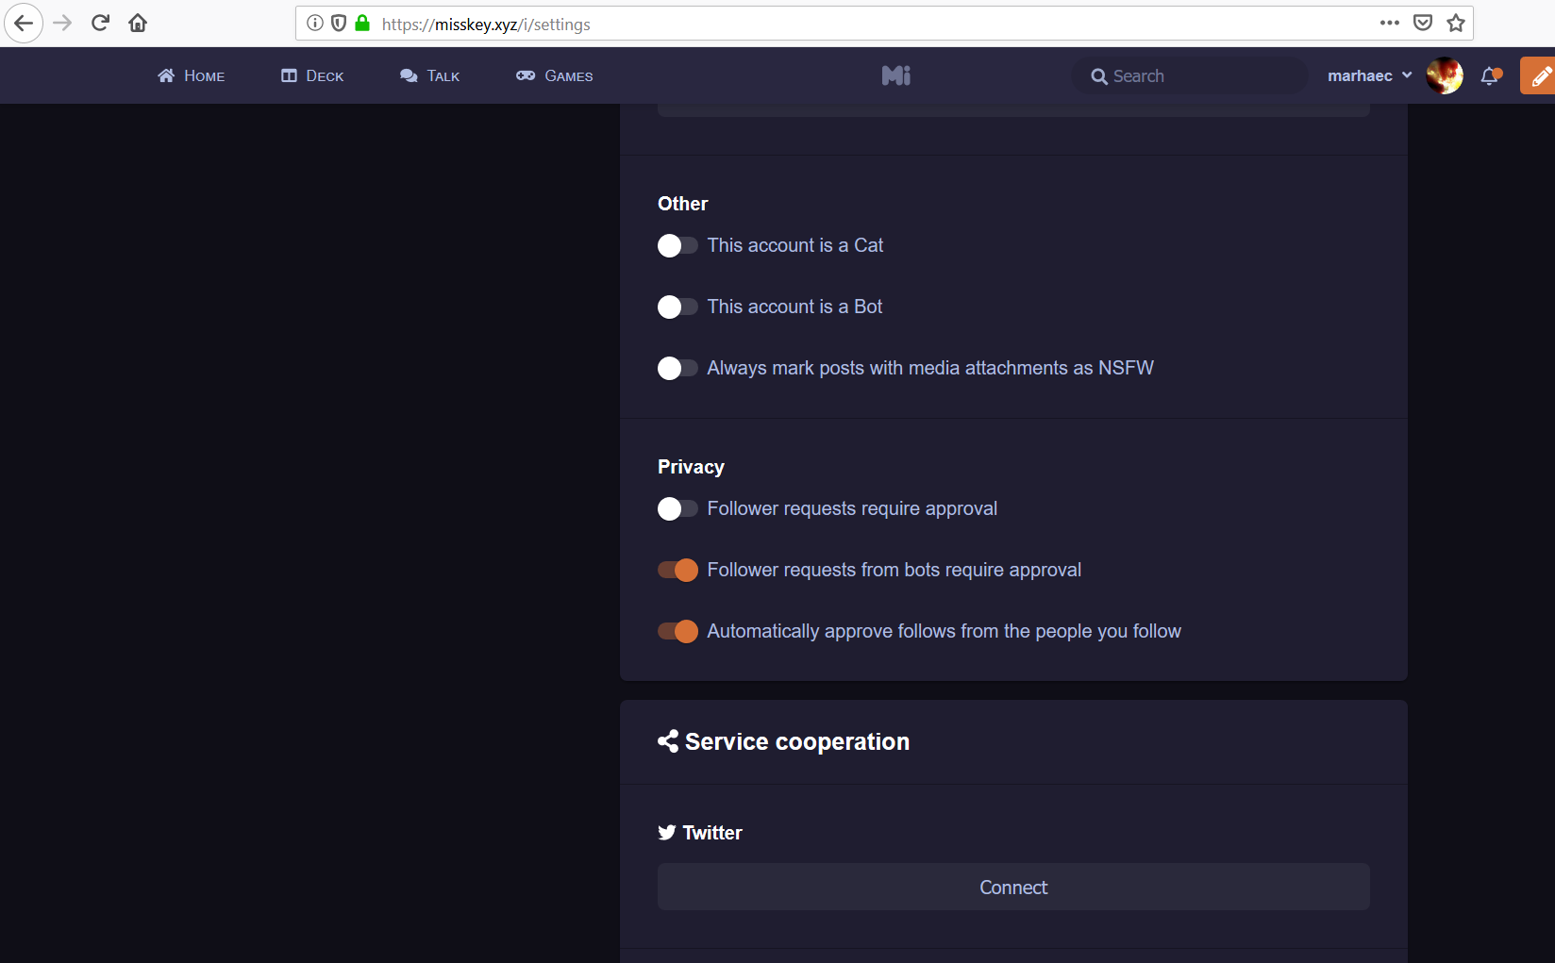This screenshot has height=963, width=1555.
Task: Click the Misskey logo in the navbar
Action: coord(895,75)
